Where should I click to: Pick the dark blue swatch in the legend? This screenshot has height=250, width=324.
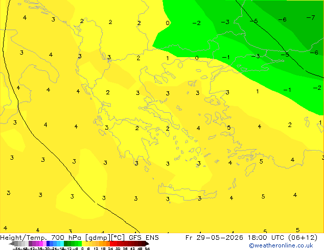(x=48, y=243)
